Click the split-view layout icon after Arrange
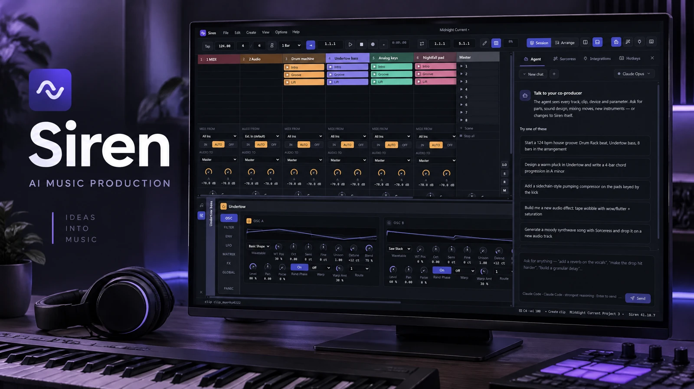This screenshot has height=389, width=694. tap(585, 42)
